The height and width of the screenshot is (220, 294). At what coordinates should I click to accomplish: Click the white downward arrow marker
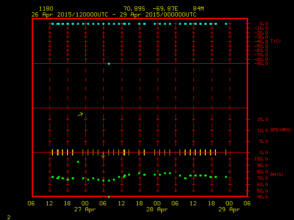coord(103,156)
